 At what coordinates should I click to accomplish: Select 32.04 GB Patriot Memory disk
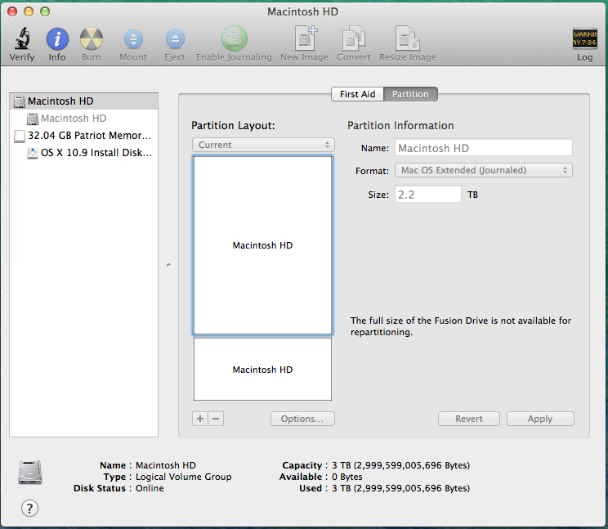[x=83, y=136]
